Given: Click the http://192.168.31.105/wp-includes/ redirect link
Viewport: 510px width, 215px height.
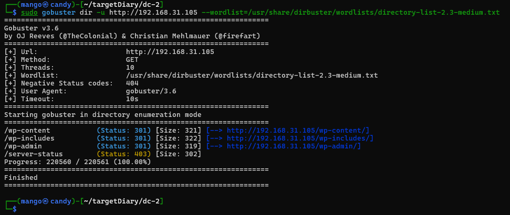Looking at the screenshot, I should [x=300, y=138].
